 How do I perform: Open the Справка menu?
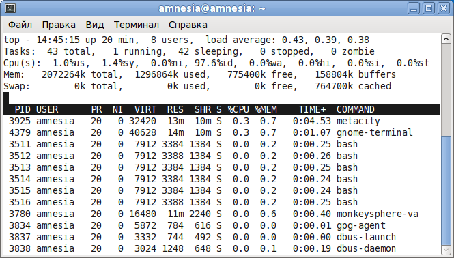tap(188, 25)
